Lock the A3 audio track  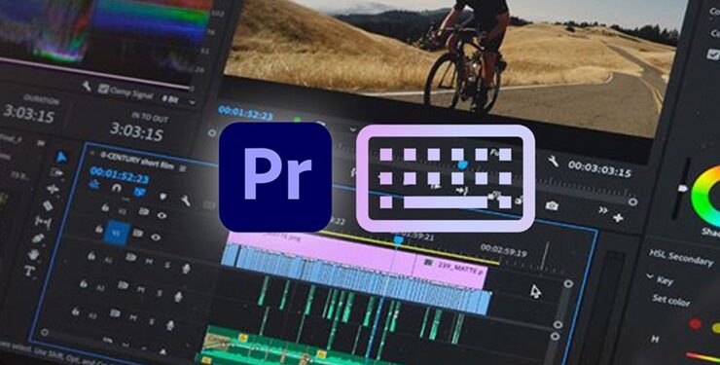click(x=75, y=311)
